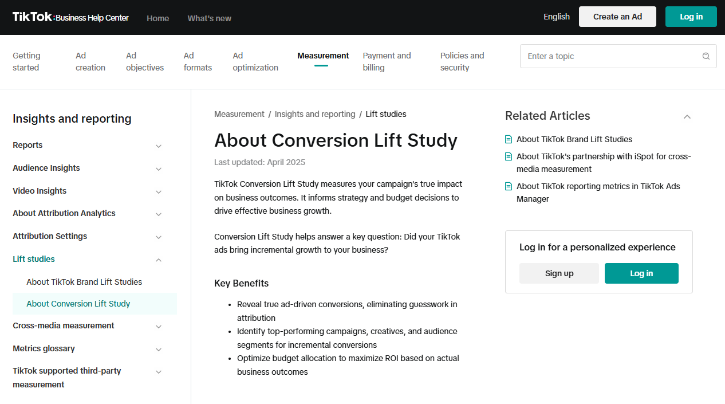This screenshot has width=725, height=404.
Task: Click the TikTok Business Help Center logo
Action: (x=70, y=17)
